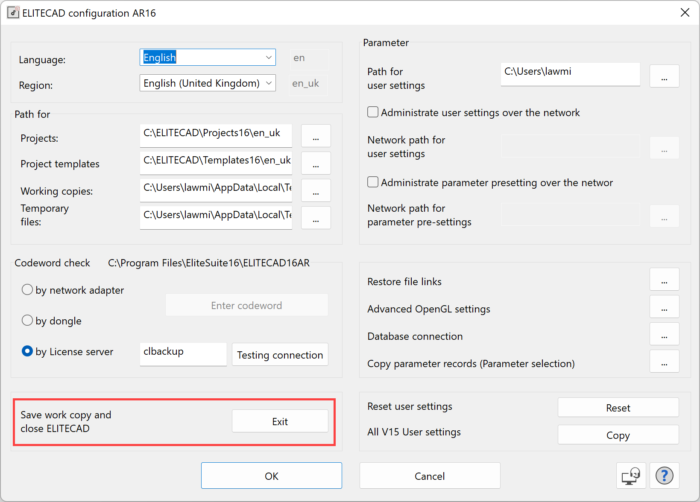The image size is (700, 502).
Task: Click the Projects path field
Action: [x=216, y=136]
